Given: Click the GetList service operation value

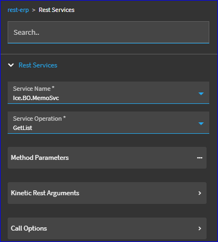Looking at the screenshot, I should point(22,128).
